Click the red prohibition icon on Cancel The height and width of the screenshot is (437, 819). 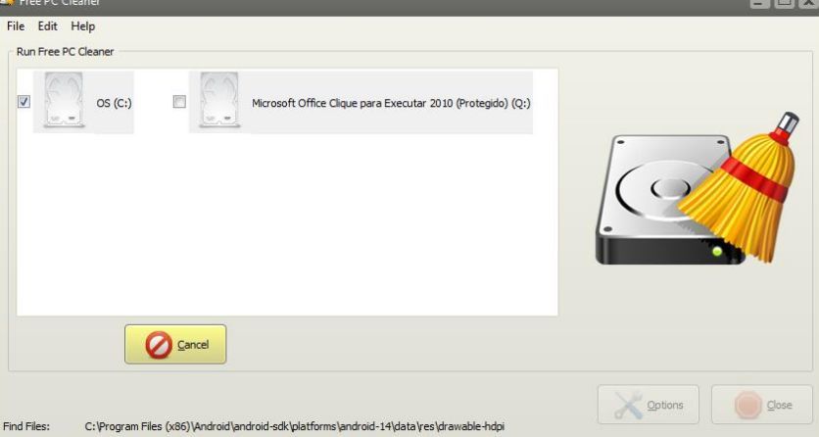tap(159, 345)
